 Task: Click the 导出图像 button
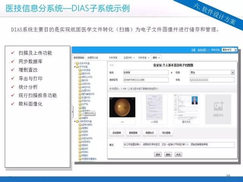[x=166, y=133]
